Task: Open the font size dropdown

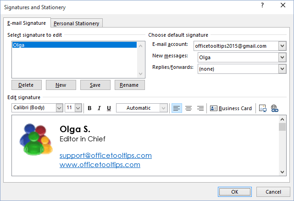Action: (78, 108)
